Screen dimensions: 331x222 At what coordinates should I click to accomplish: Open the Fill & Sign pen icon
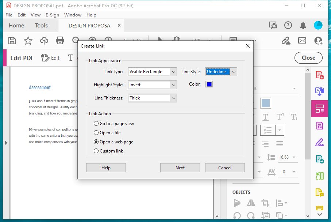(320, 142)
